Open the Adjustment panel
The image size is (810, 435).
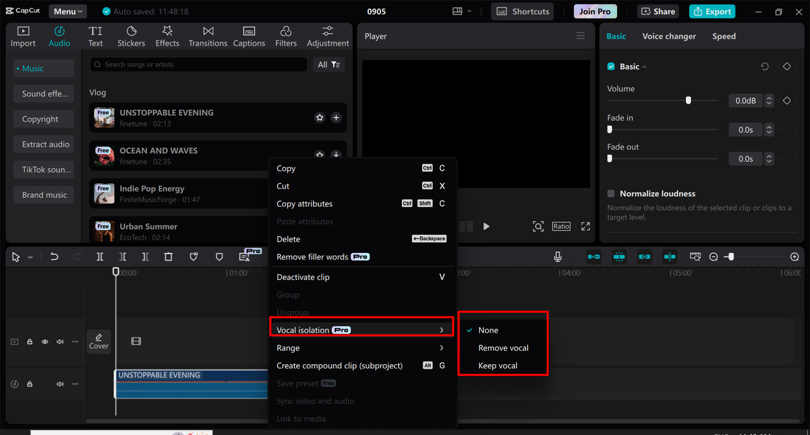point(328,37)
